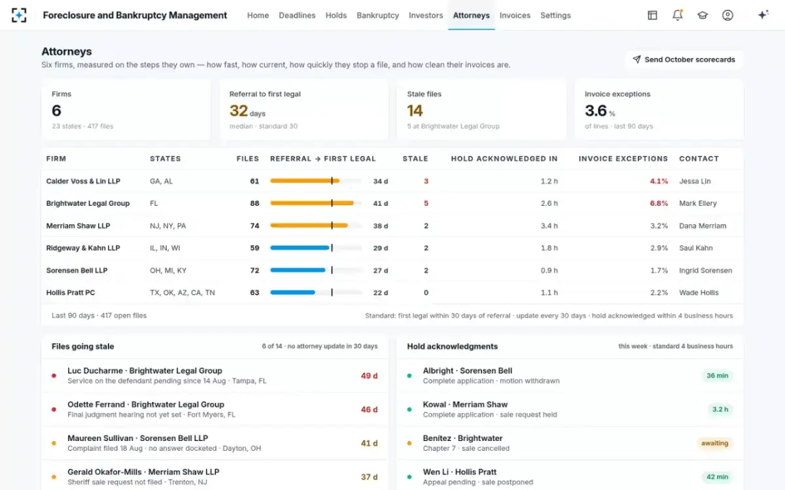This screenshot has width=785, height=490.
Task: Switch to the Invoices tab
Action: [x=515, y=15]
